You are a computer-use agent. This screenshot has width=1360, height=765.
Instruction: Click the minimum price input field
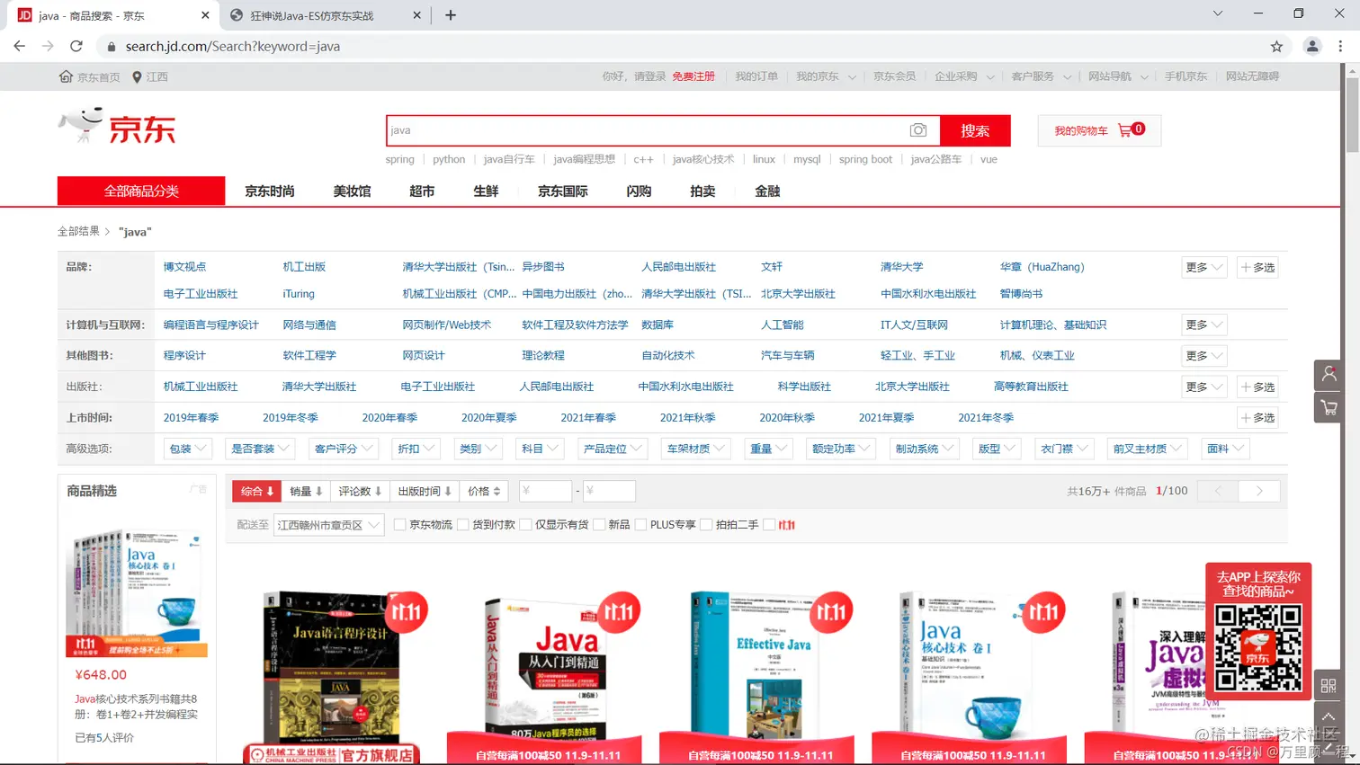pos(545,491)
